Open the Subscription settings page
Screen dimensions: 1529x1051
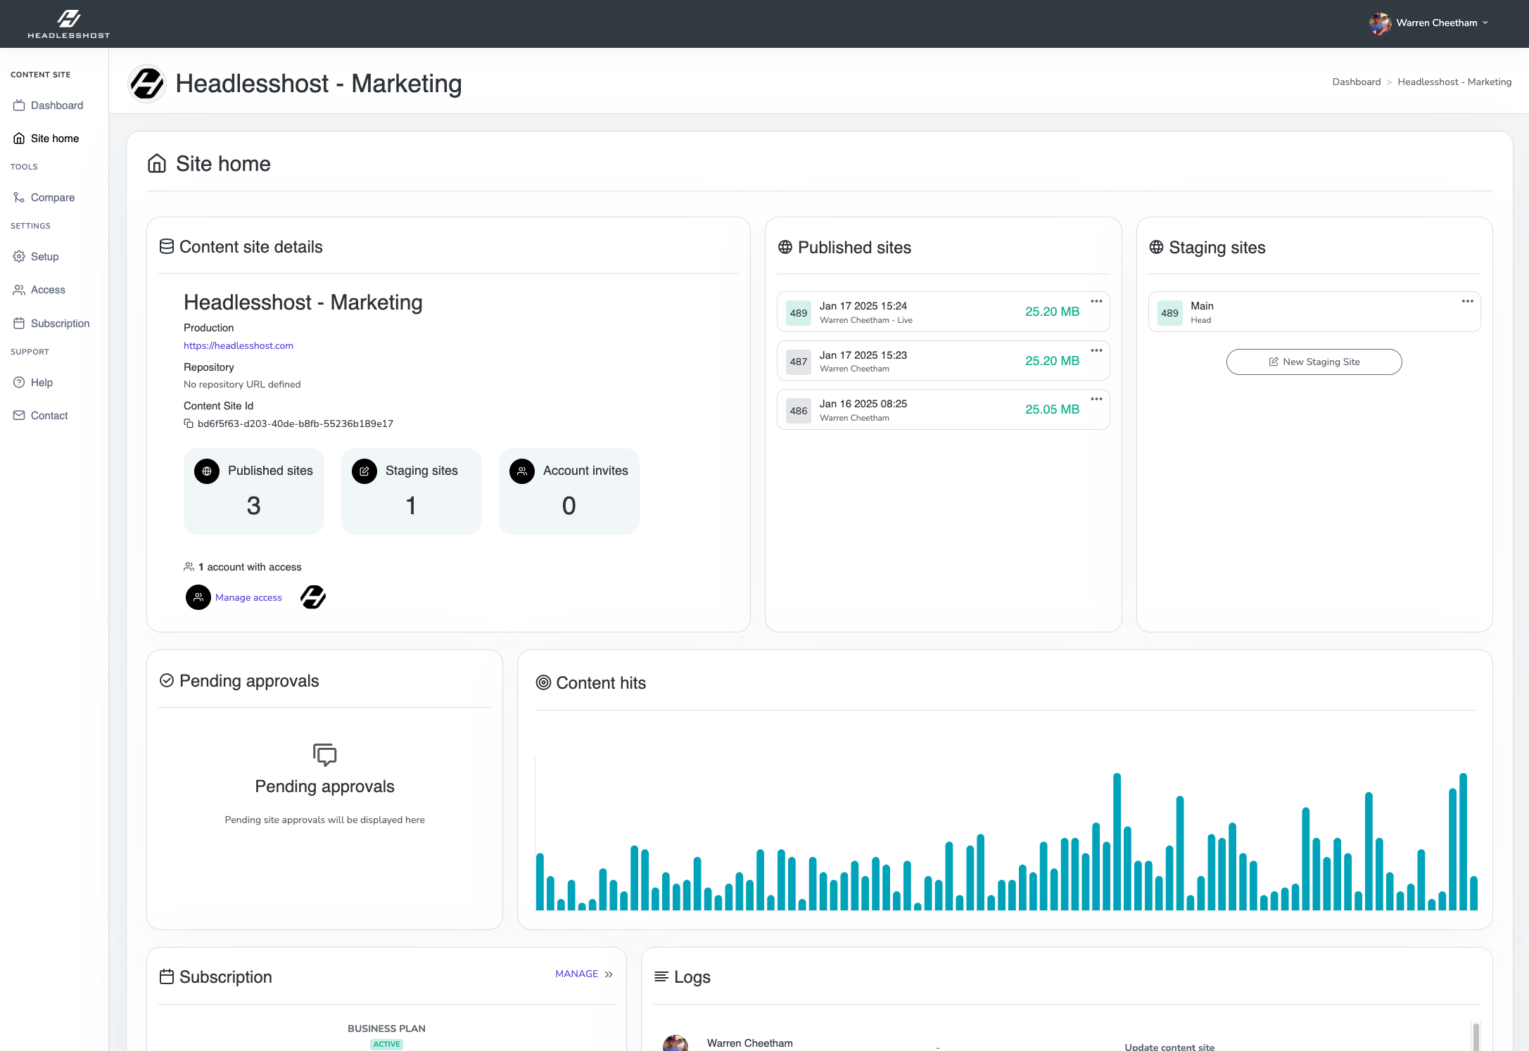60,324
